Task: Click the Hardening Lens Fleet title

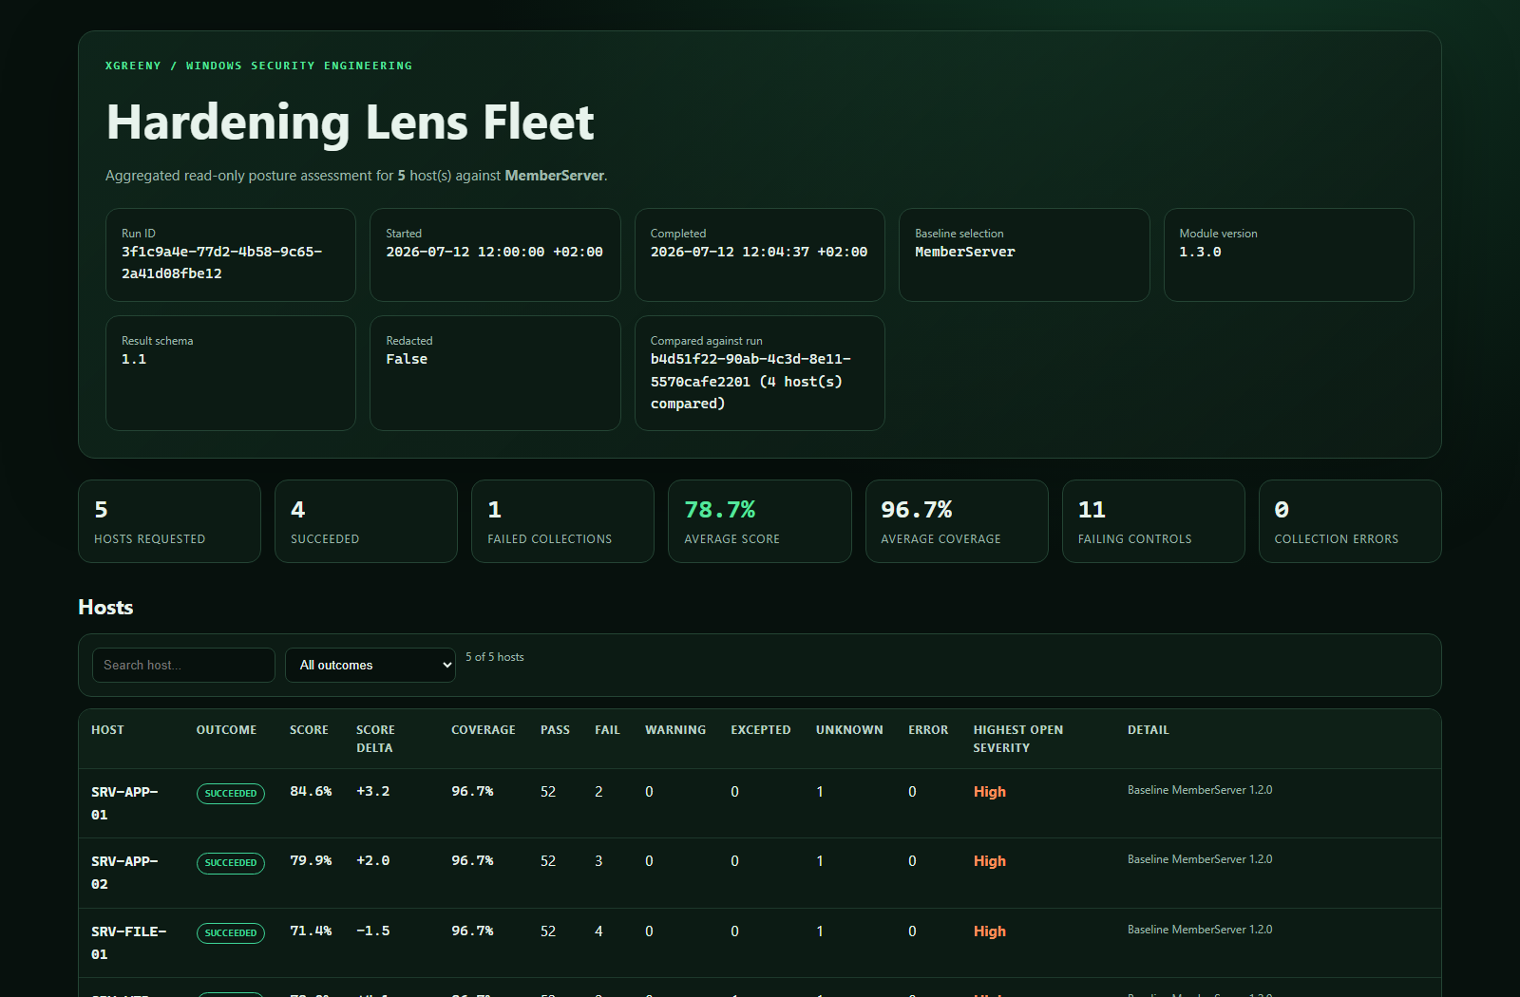Action: pyautogui.click(x=351, y=122)
